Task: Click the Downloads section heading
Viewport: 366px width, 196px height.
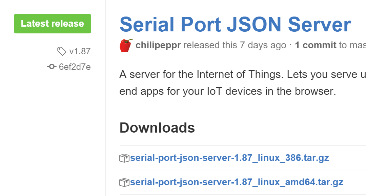Action: pos(157,128)
